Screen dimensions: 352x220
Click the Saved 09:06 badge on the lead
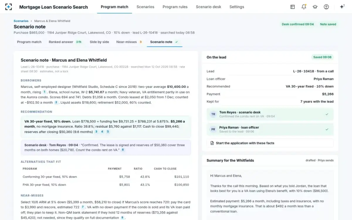click(322, 57)
